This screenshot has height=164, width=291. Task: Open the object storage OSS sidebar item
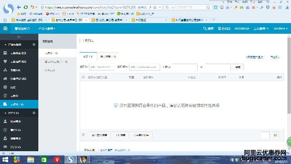pos(19,79)
